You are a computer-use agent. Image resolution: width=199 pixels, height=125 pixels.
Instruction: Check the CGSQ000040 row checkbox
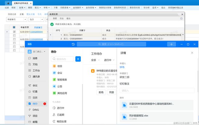coord(14,39)
